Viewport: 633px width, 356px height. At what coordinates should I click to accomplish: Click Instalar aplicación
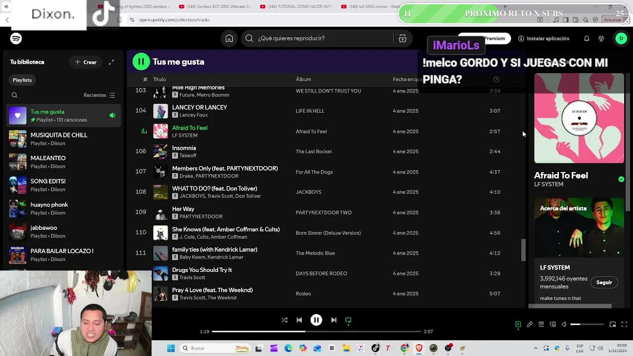point(543,39)
